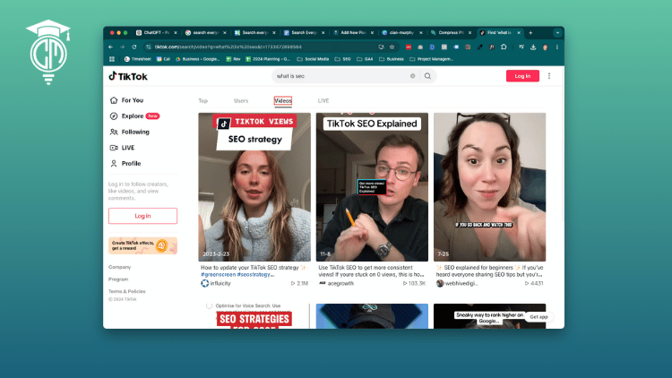Open the Explore page
This screenshot has width=672, height=378.
point(134,116)
